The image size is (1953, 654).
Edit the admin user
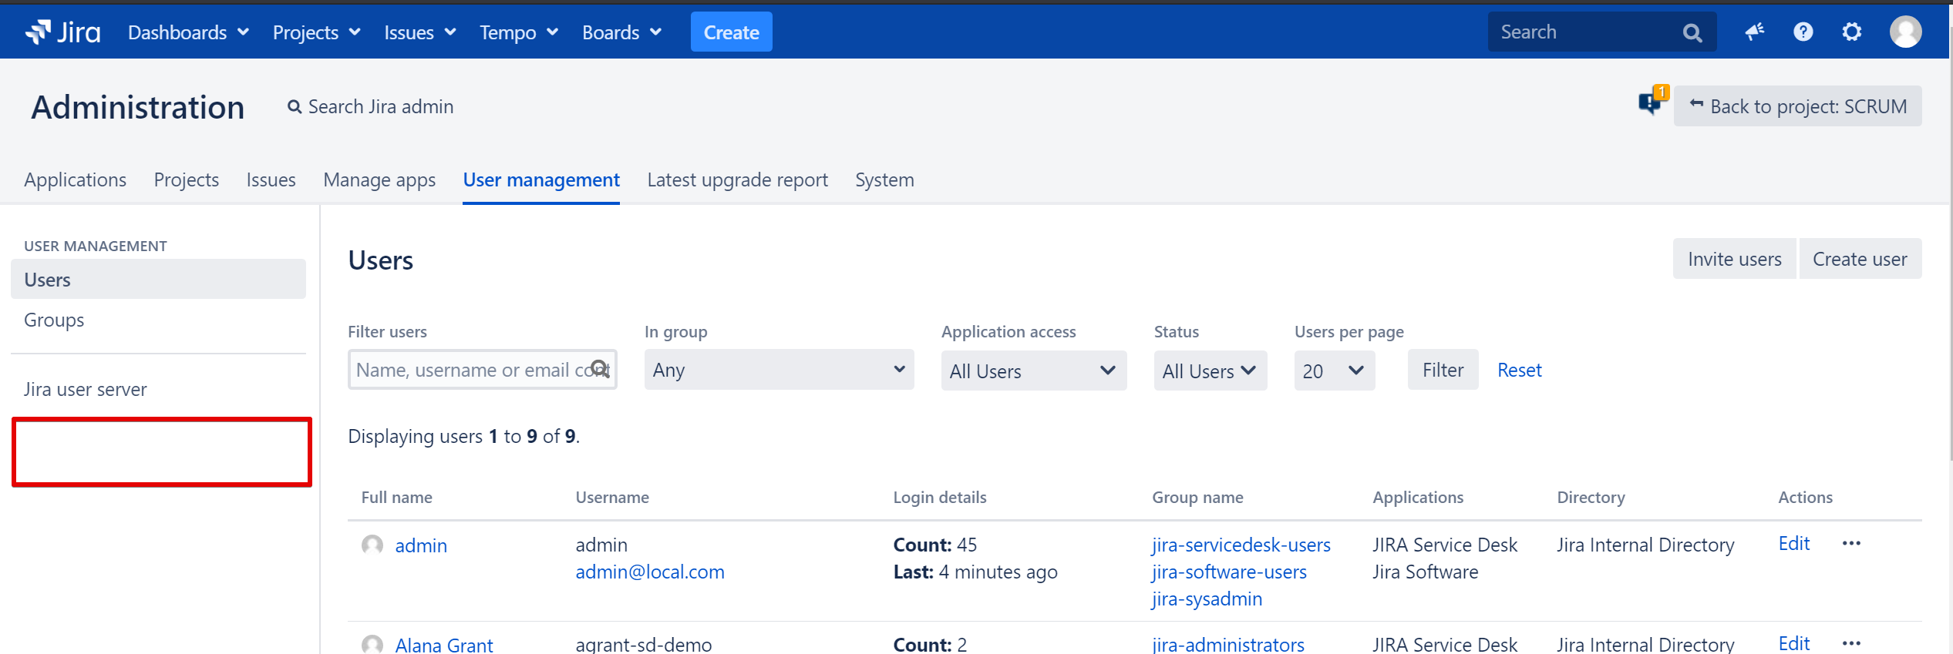click(x=1793, y=543)
